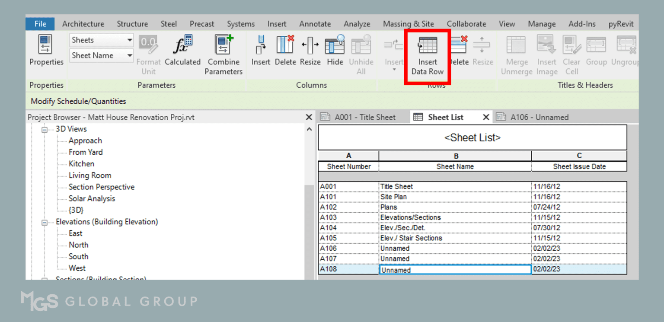Switch to A001 - Title Sheet tab
Viewport: 664px width, 322px height.
(x=364, y=117)
